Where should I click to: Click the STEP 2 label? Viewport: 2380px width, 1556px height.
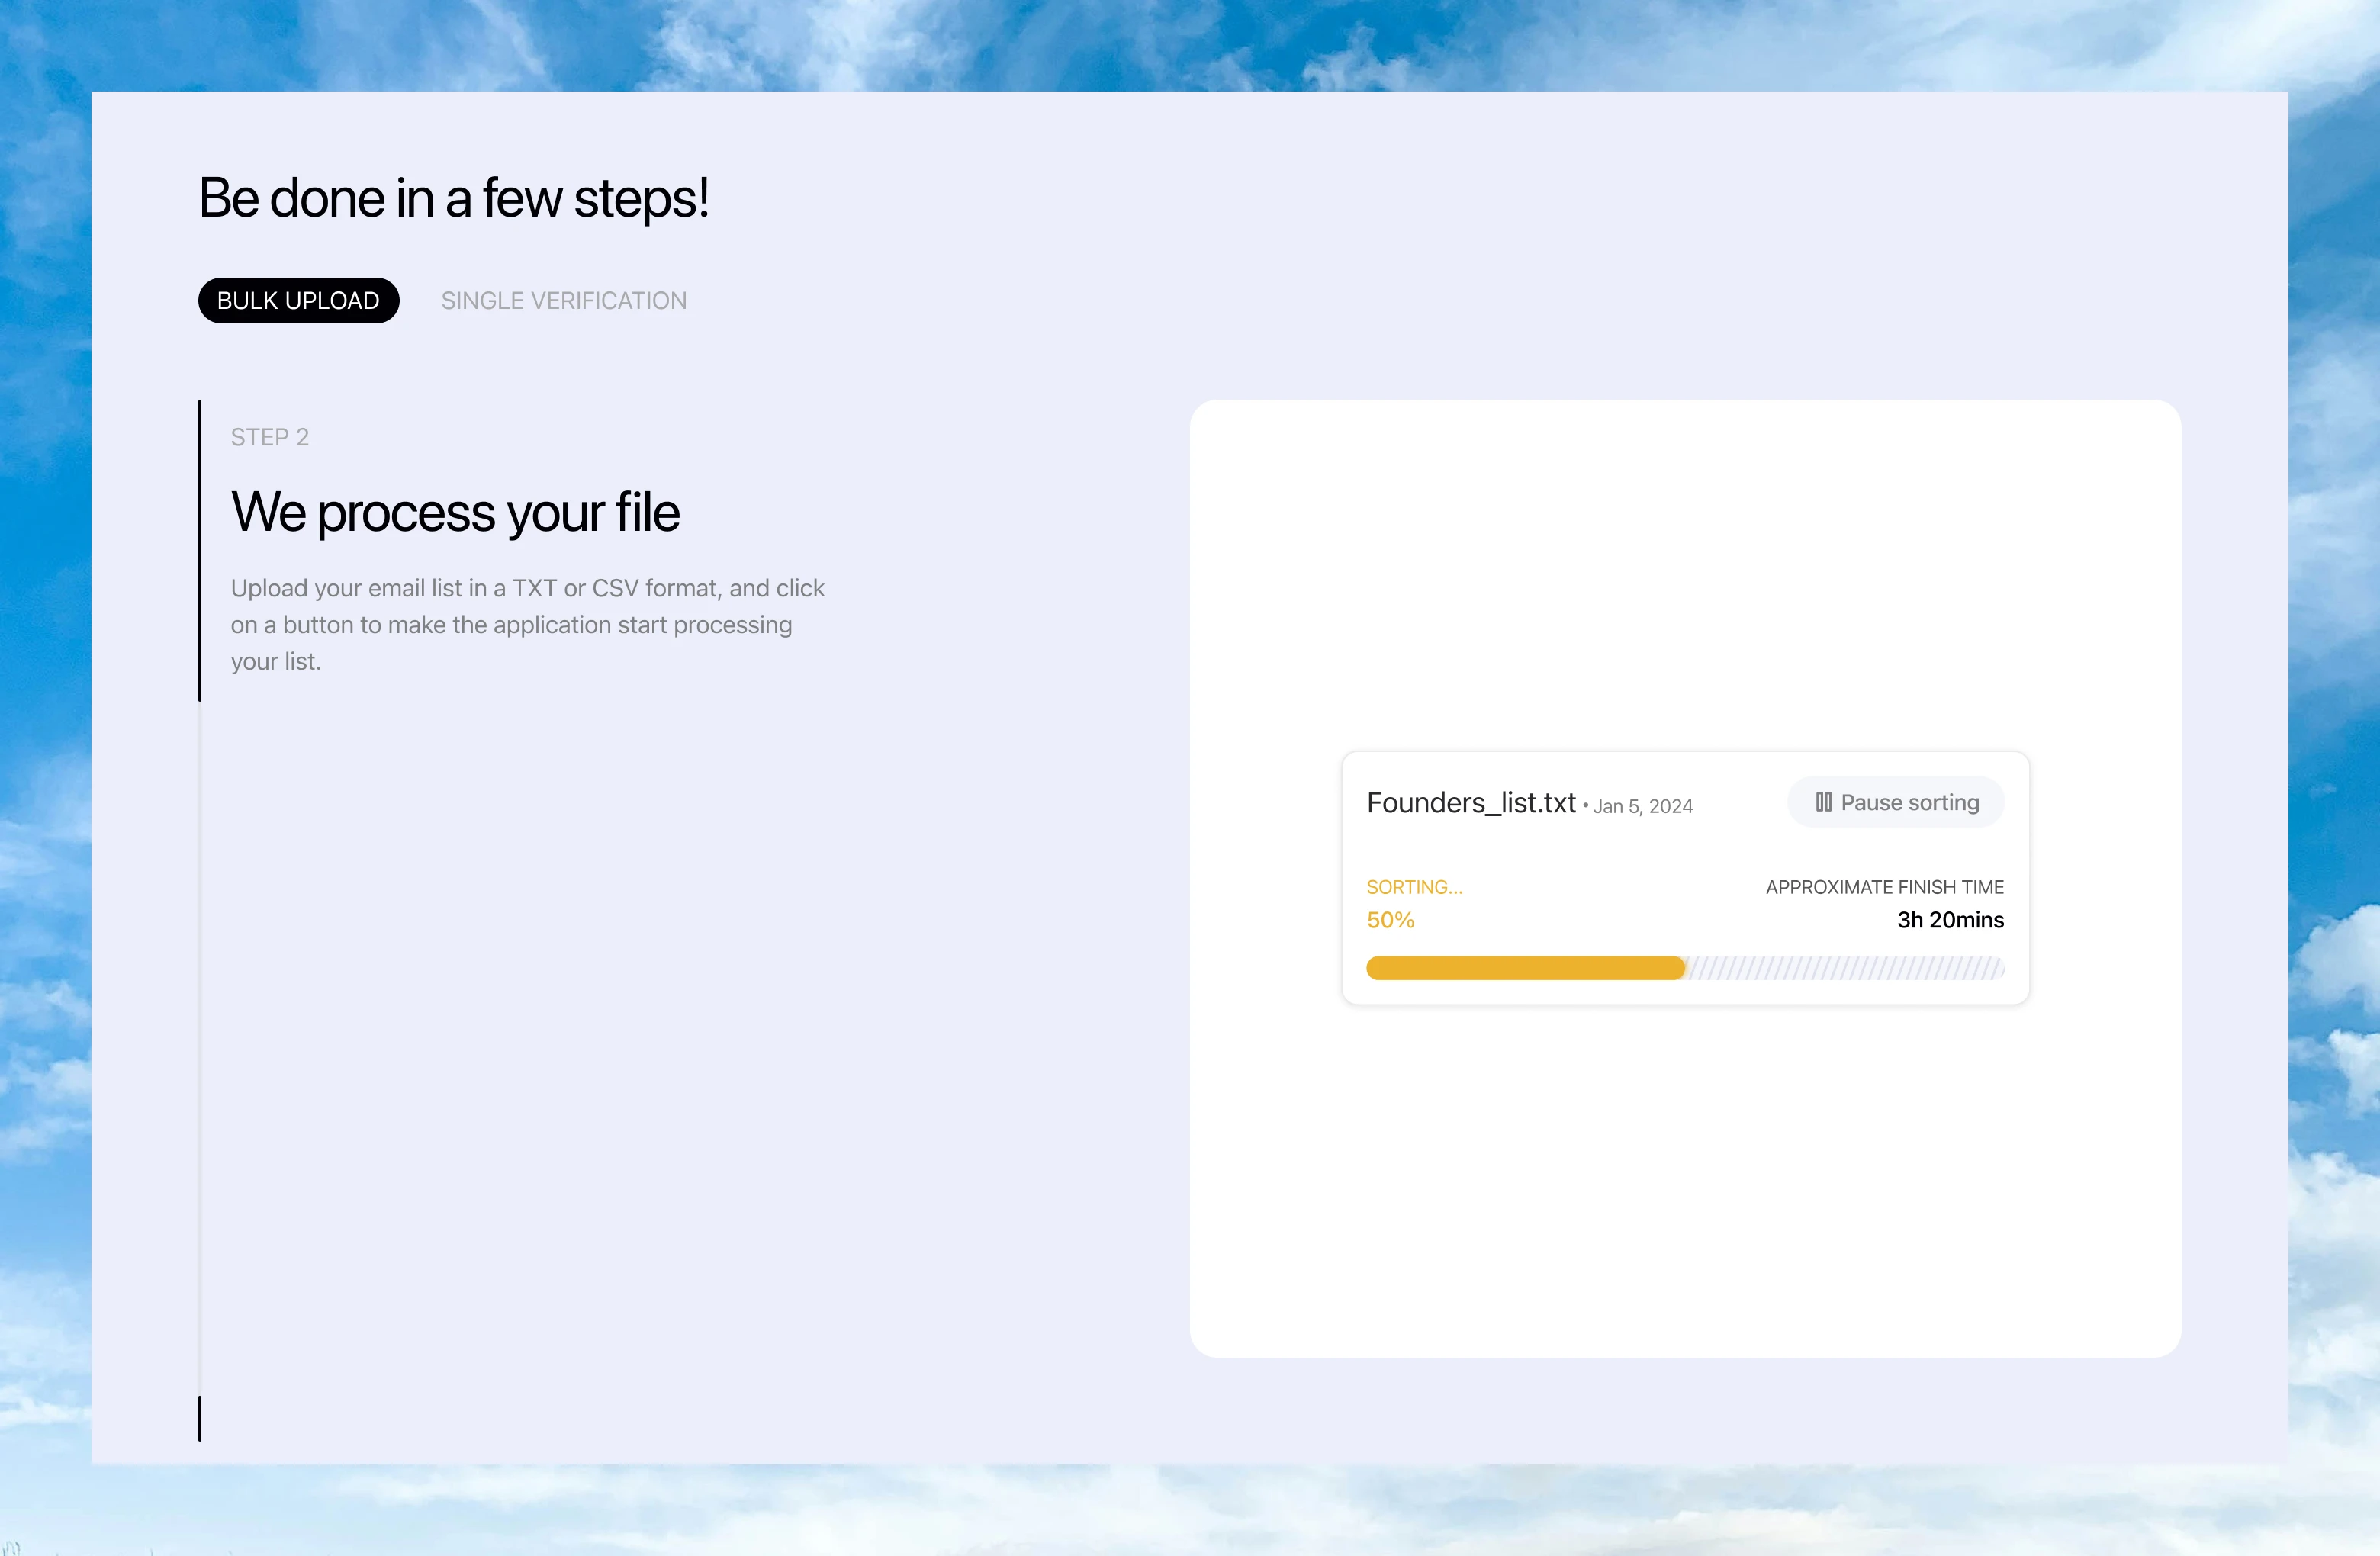tap(270, 437)
